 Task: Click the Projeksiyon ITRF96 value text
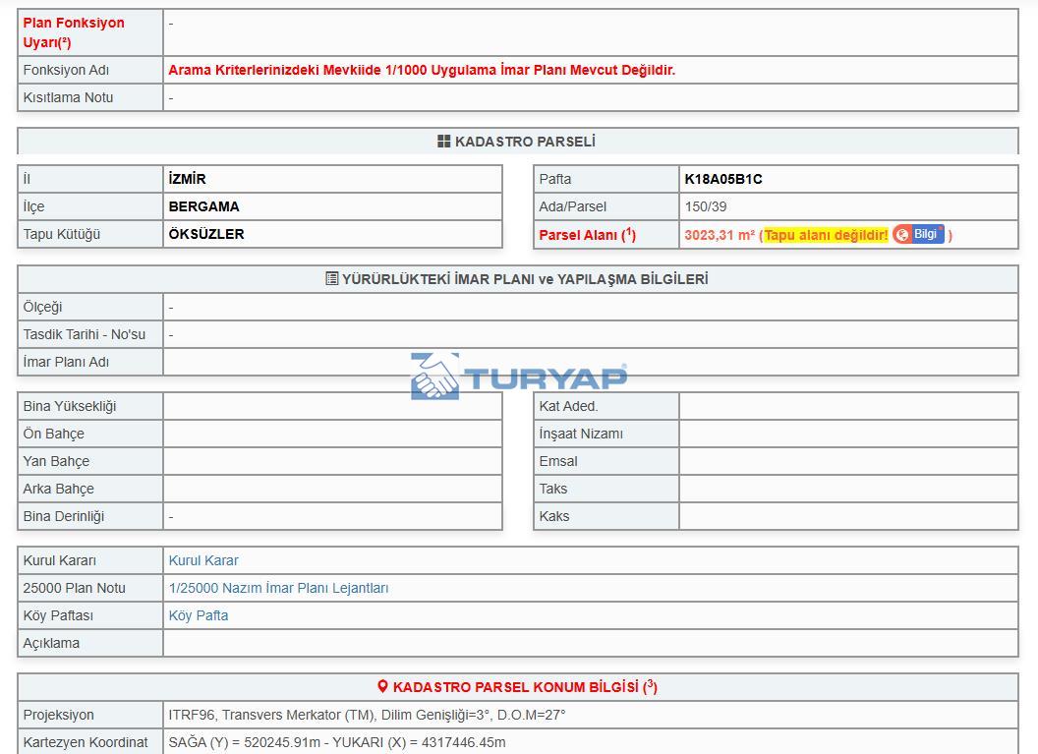coord(367,715)
